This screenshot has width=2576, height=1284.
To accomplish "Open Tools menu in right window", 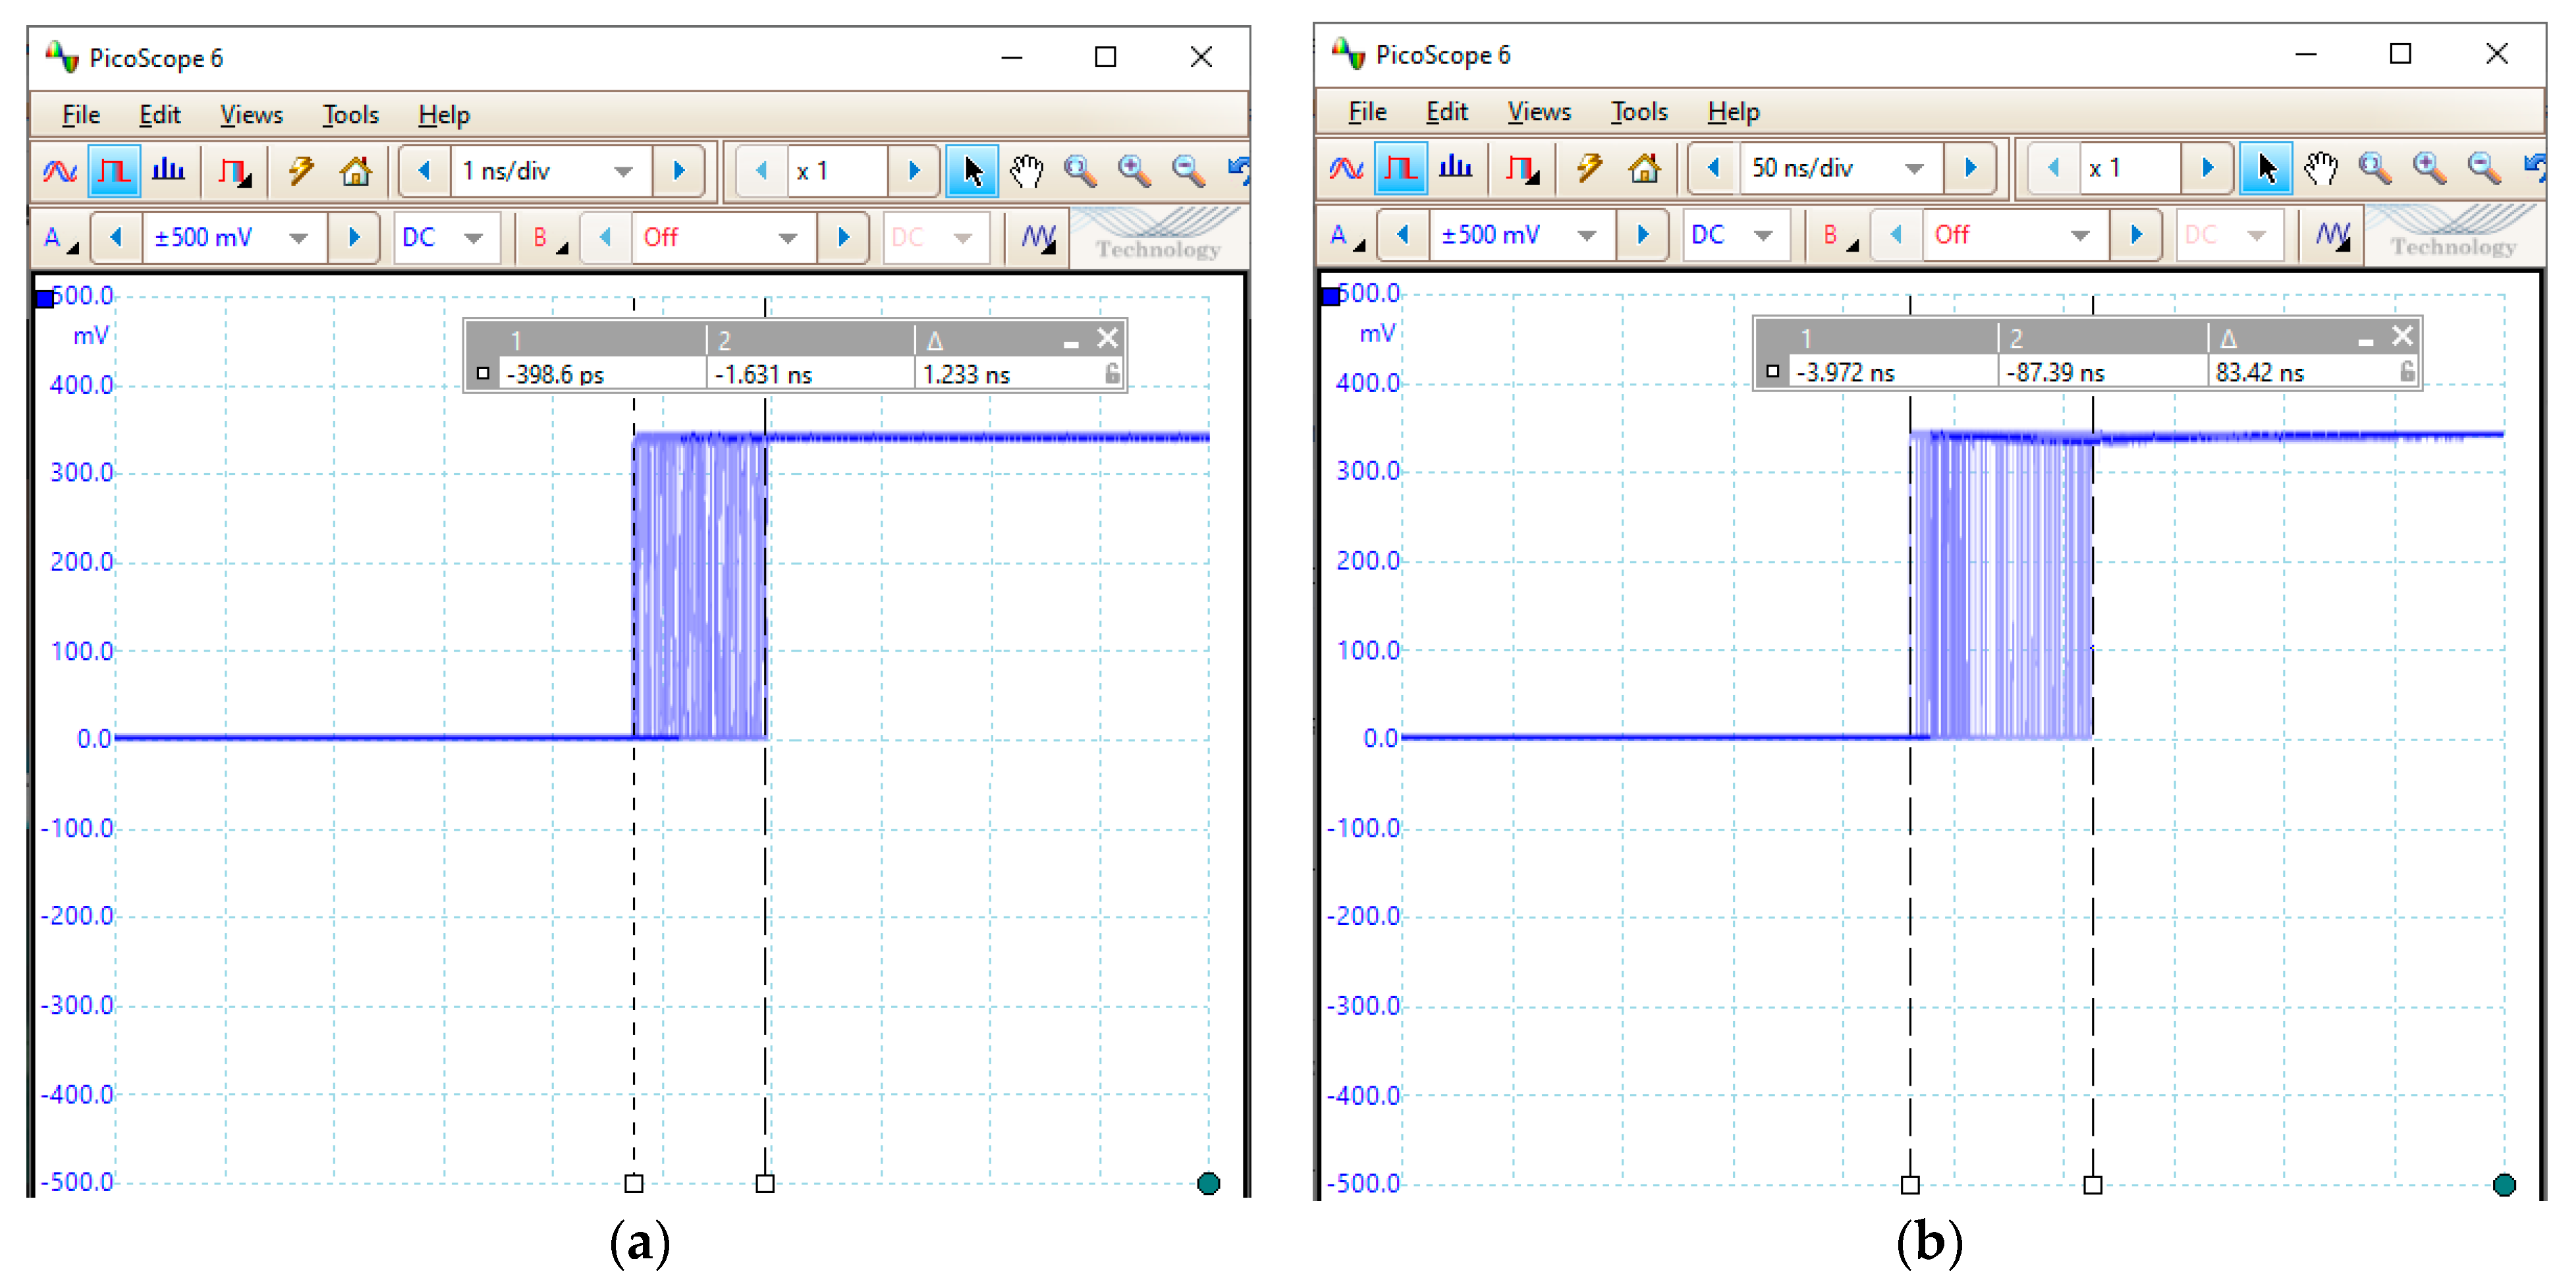I will [1638, 112].
